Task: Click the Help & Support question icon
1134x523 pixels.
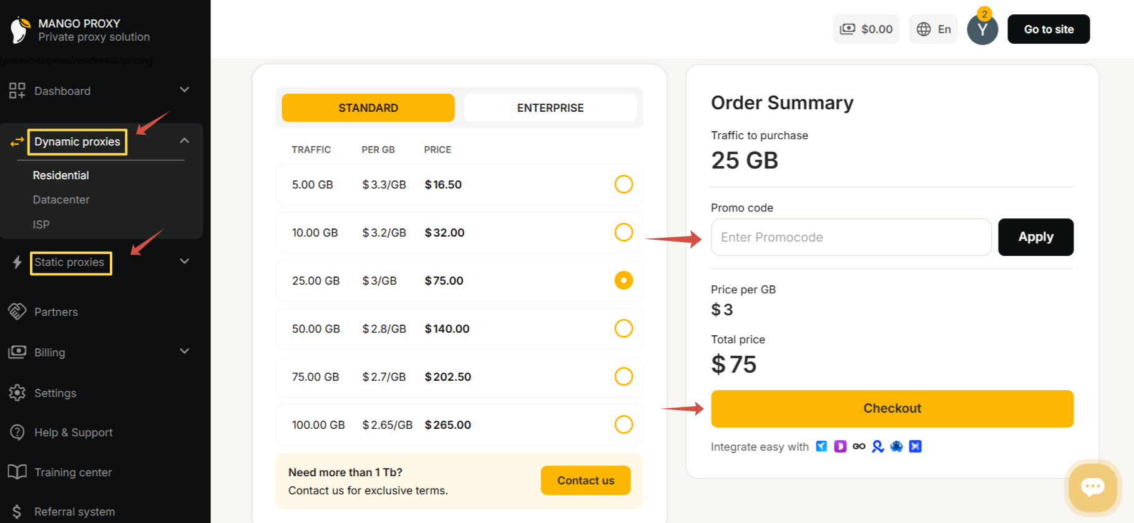Action: pyautogui.click(x=17, y=432)
